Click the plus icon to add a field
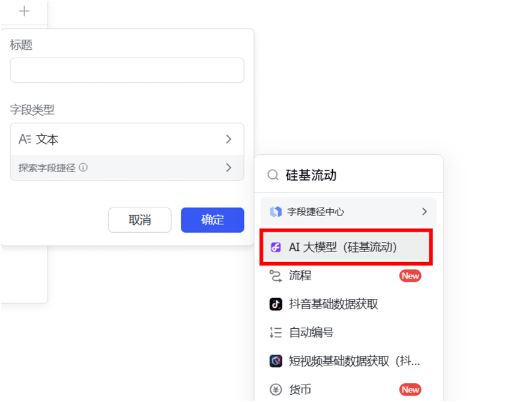Screen dimensions: 522x402 (24, 11)
